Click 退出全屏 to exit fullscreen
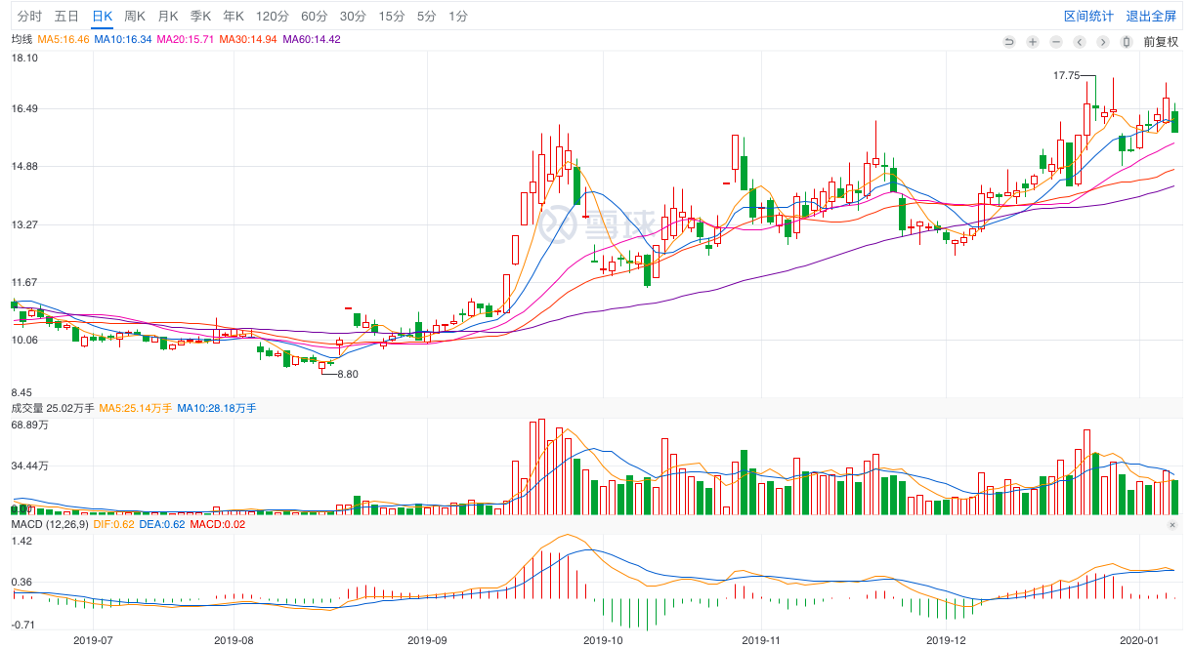Screen dimensions: 1192x648 [x=1151, y=17]
